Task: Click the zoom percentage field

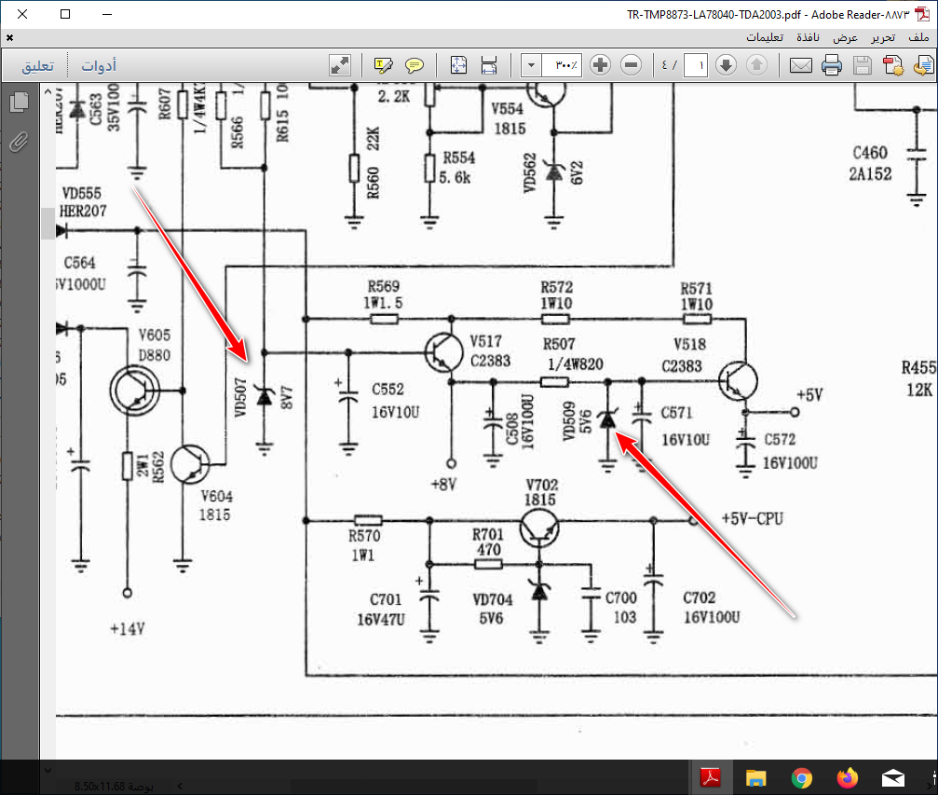Action: click(x=561, y=64)
